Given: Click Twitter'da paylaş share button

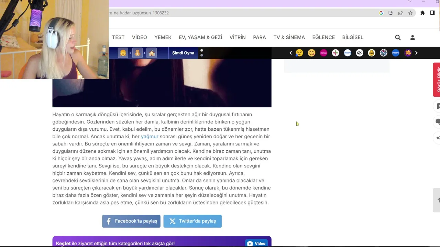Looking at the screenshot, I should click(192, 221).
